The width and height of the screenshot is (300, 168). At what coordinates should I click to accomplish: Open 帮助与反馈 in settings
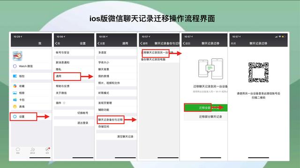[74, 86]
